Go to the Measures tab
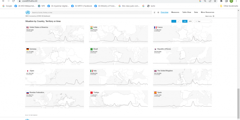The height and width of the screenshot is (120, 240). 175,12
